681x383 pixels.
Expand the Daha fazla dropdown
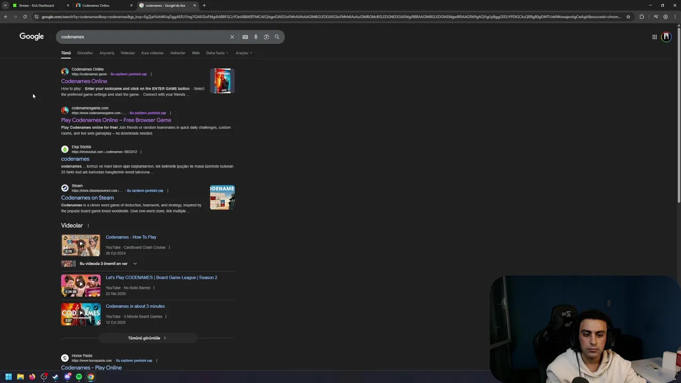click(217, 53)
